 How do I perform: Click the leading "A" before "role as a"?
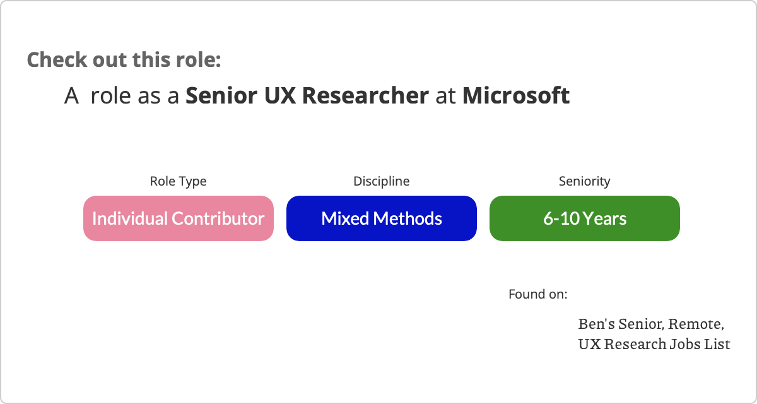pyautogui.click(x=71, y=96)
